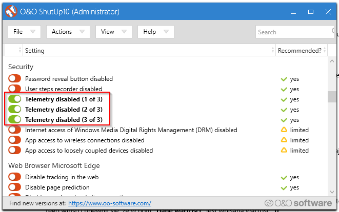Sort by the Recommended? column header
Screen dimensions: 339x212
(x=302, y=50)
